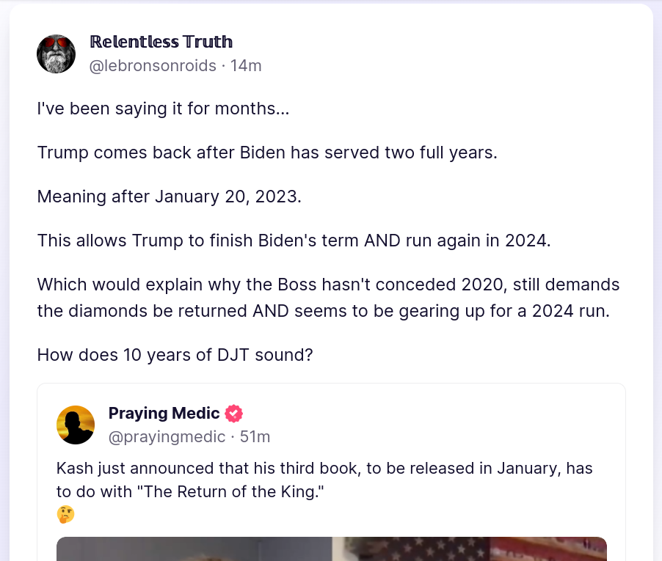This screenshot has width=662, height=561.
Task: Click "How does 10 years of DJT sound?"
Action: pyautogui.click(x=175, y=354)
